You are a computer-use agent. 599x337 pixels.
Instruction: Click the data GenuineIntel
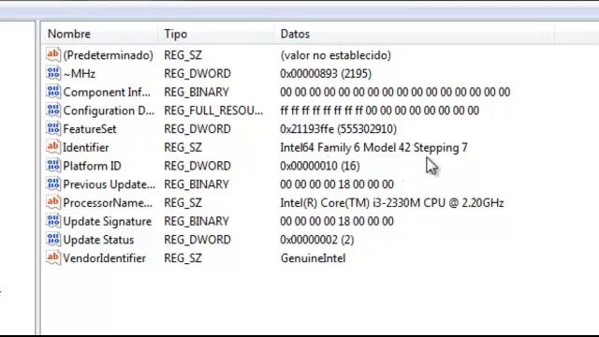(313, 258)
